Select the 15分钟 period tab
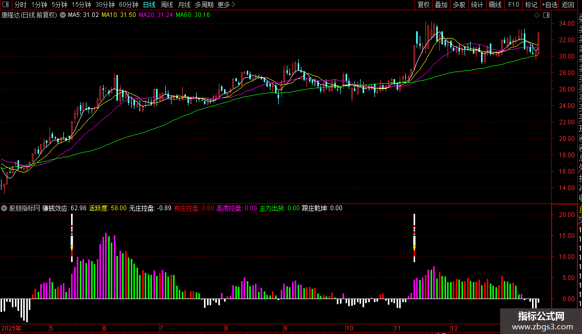 (x=81, y=5)
